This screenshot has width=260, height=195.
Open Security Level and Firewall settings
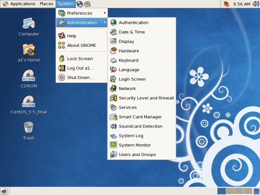click(x=142, y=98)
